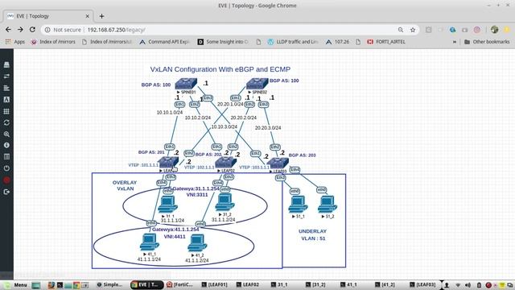Select the LEAF03 switch node
515x290 pixels.
[278, 164]
